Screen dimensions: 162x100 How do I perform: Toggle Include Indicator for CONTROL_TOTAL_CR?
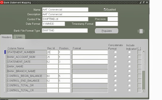point(129,90)
